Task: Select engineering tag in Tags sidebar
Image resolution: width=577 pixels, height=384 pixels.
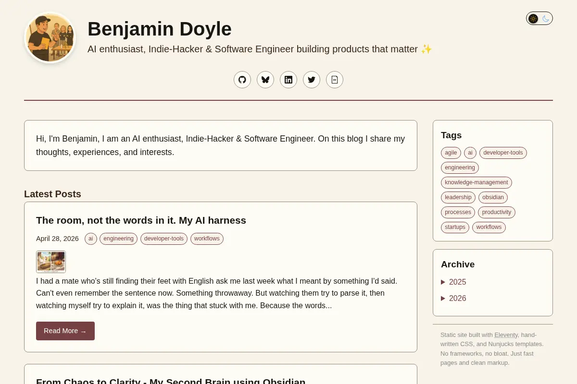Action: click(460, 168)
